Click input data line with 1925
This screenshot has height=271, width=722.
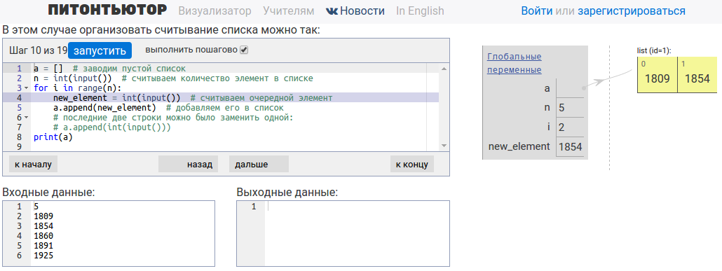tap(43, 255)
